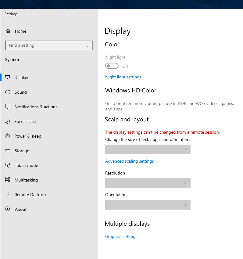
Task: Click the Home house icon
Action: pos(8,31)
